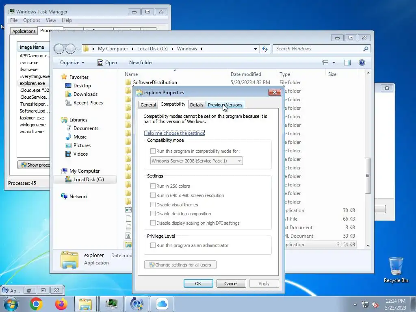Select Pictures under Libraries

click(82, 145)
